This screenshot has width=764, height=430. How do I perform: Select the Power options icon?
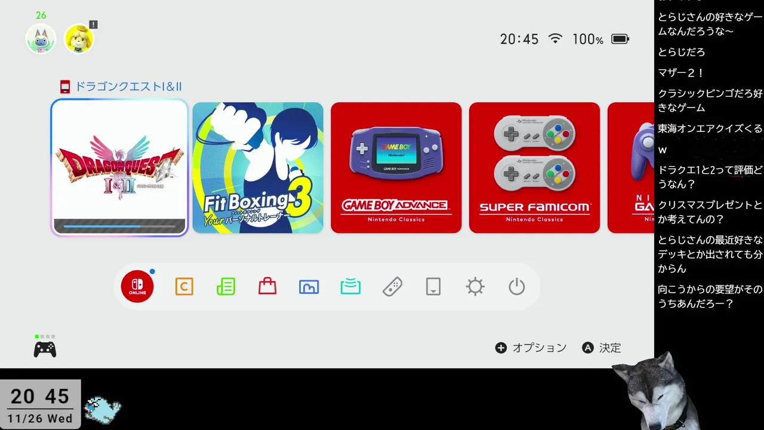point(517,287)
